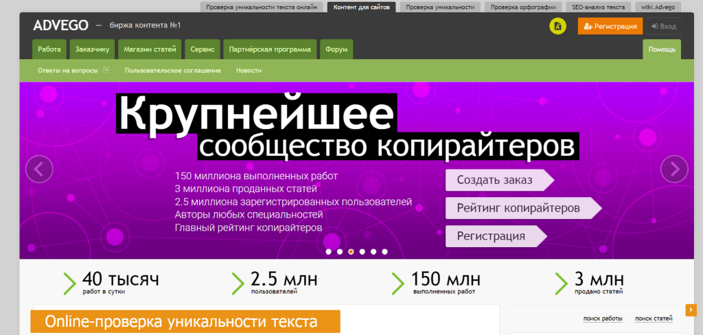Open the Форум tab
The image size is (703, 335).
[x=336, y=49]
